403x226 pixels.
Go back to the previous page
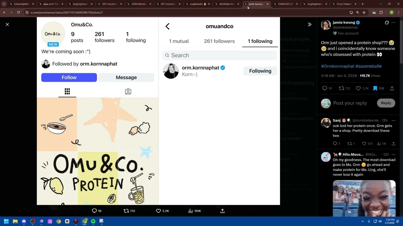pyautogui.click(x=4, y=13)
